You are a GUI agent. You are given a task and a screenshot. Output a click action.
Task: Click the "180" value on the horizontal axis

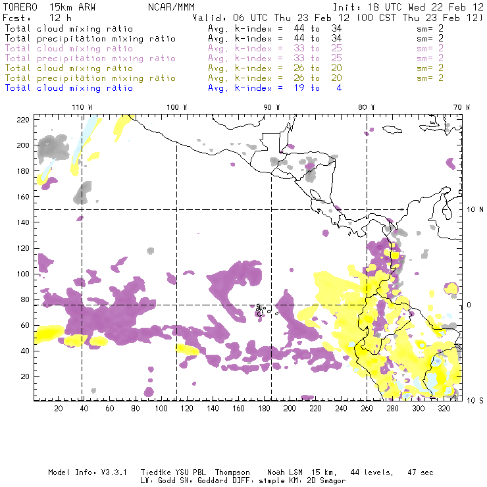pos(264,409)
